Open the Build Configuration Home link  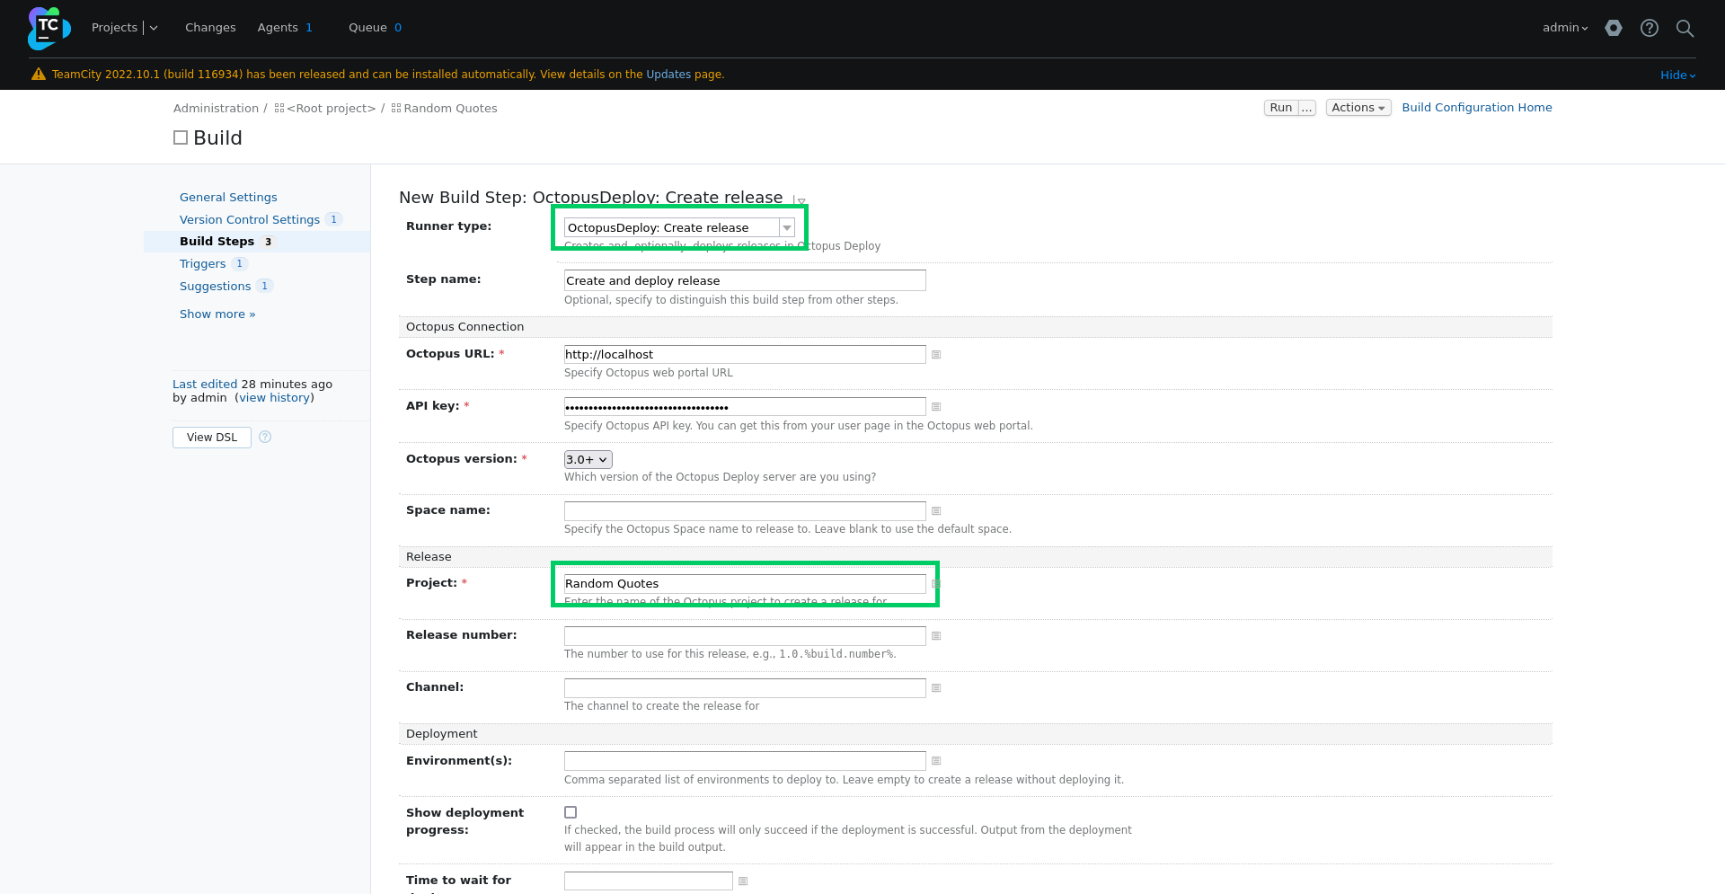[x=1477, y=108]
